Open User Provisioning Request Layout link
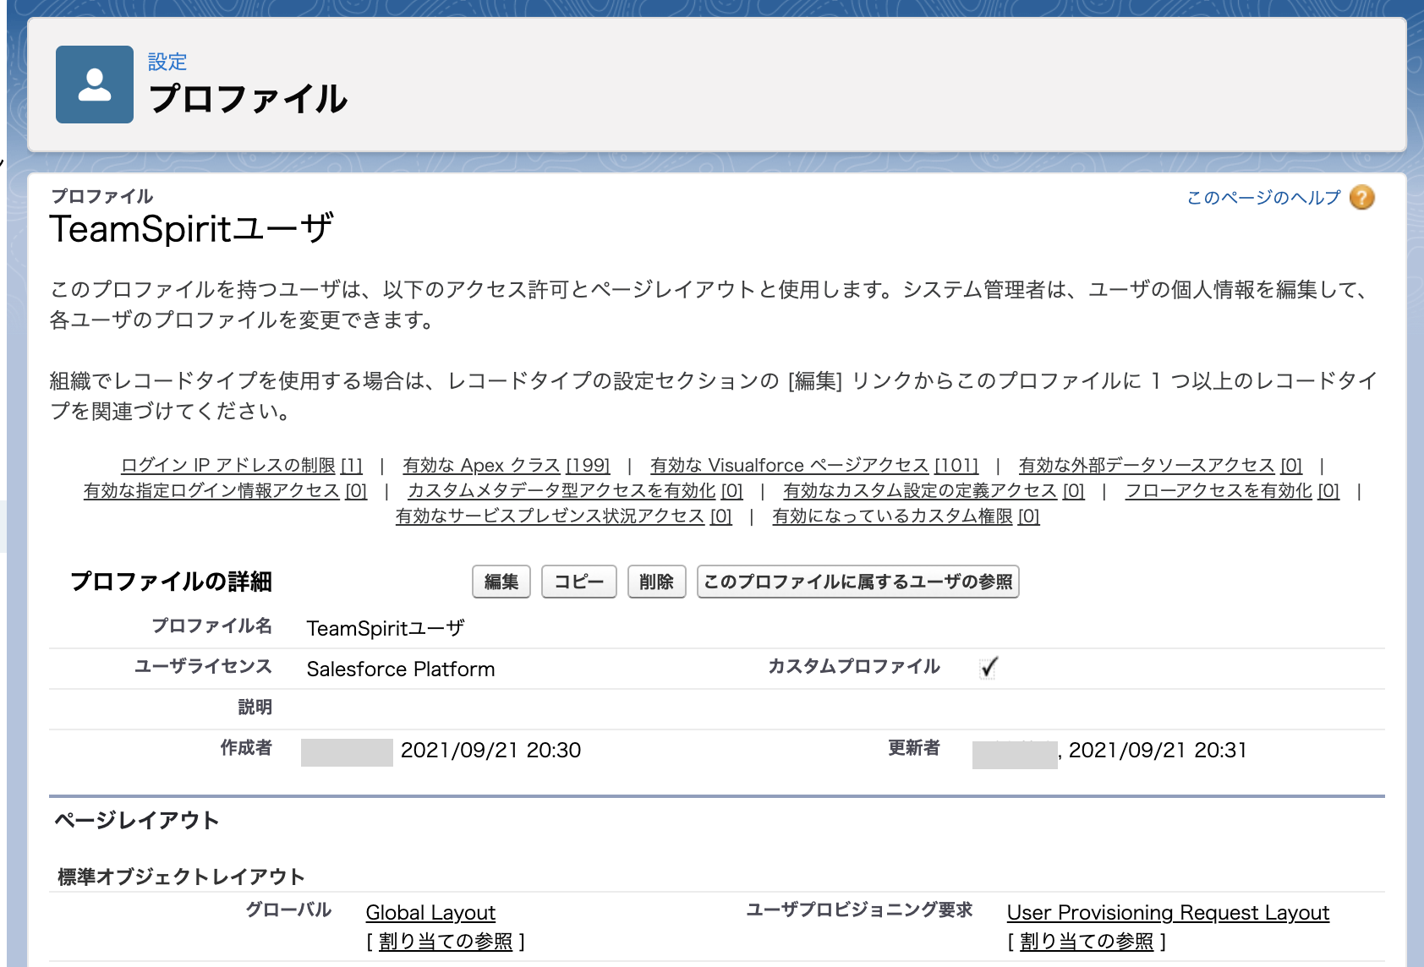 pos(1168,913)
